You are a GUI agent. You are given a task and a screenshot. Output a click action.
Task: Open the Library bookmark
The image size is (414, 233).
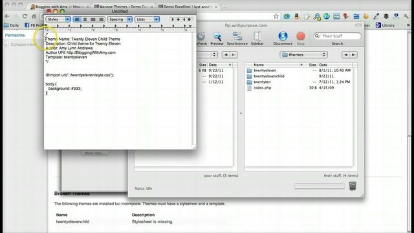point(386,25)
